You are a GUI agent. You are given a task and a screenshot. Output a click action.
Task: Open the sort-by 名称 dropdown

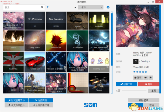[91, 7]
